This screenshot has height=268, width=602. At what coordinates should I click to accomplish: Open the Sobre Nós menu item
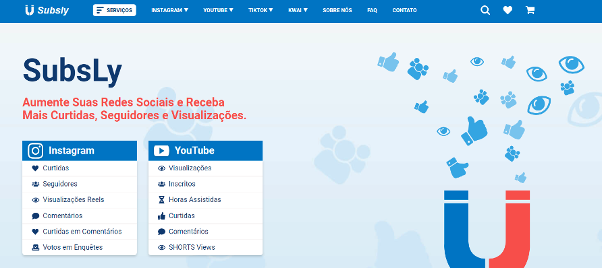click(337, 10)
